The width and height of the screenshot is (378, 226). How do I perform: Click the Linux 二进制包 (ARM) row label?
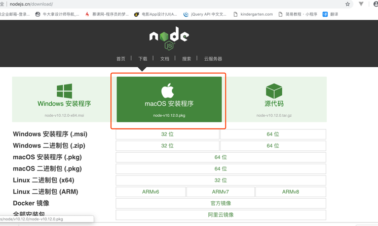pyautogui.click(x=46, y=192)
